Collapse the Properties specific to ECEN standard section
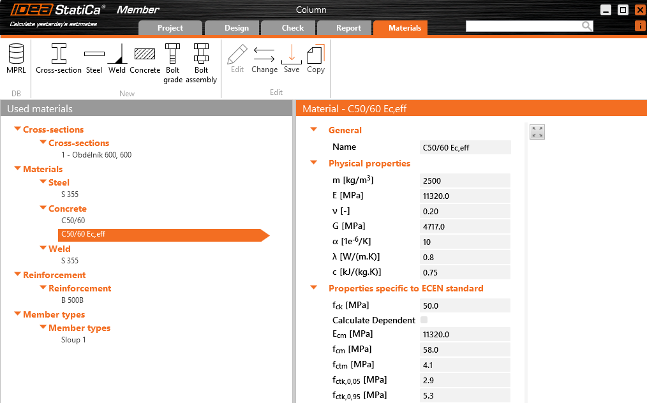Image resolution: width=647 pixels, height=403 pixels. 313,288
